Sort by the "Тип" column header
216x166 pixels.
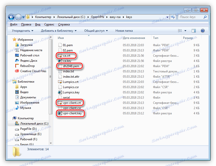click(155, 38)
